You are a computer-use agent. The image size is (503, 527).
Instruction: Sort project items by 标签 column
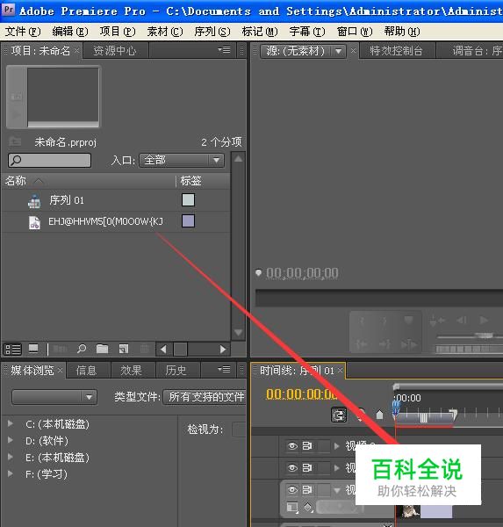[x=190, y=181]
